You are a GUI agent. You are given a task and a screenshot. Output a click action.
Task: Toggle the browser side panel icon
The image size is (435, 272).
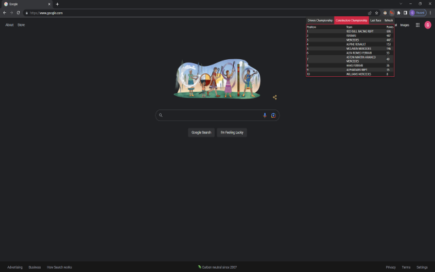point(405,13)
